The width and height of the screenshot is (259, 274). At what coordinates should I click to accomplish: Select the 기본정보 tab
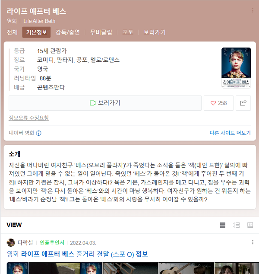pos(37,32)
